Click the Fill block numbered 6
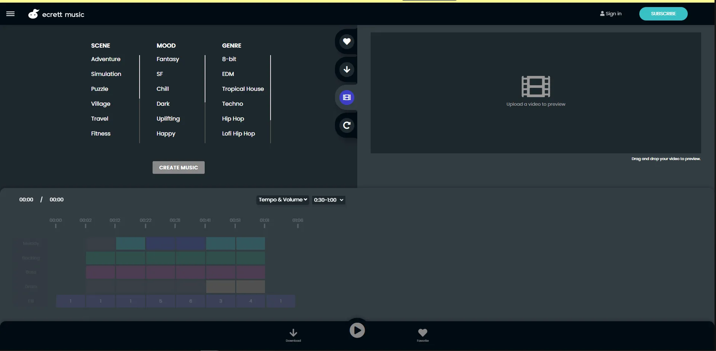This screenshot has width=716, height=351. [191, 301]
